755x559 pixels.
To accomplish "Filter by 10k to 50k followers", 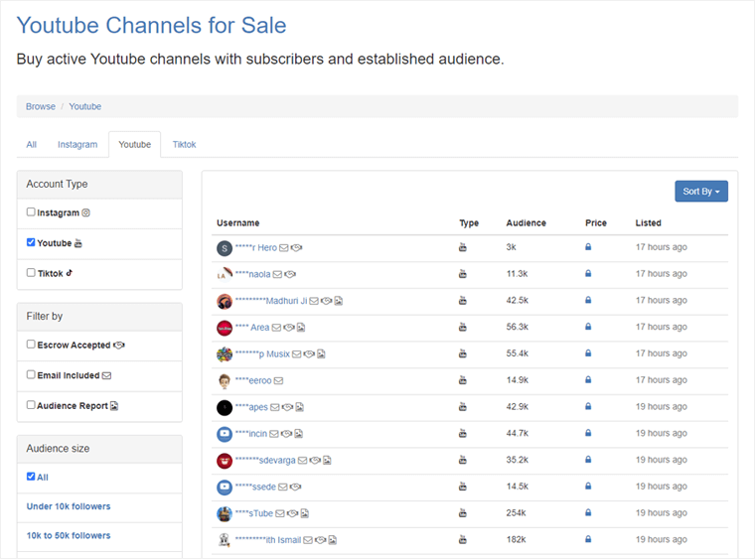I will (x=69, y=536).
